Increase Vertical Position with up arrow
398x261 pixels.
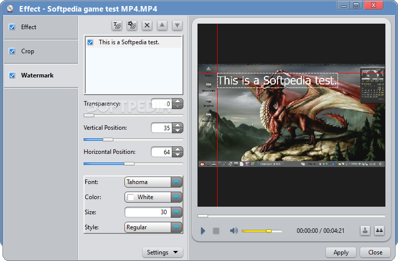coord(177,125)
